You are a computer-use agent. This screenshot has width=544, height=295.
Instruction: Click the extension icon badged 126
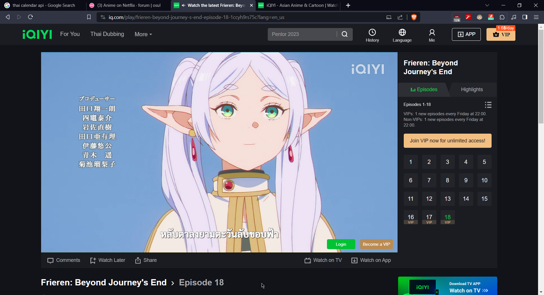pyautogui.click(x=457, y=18)
